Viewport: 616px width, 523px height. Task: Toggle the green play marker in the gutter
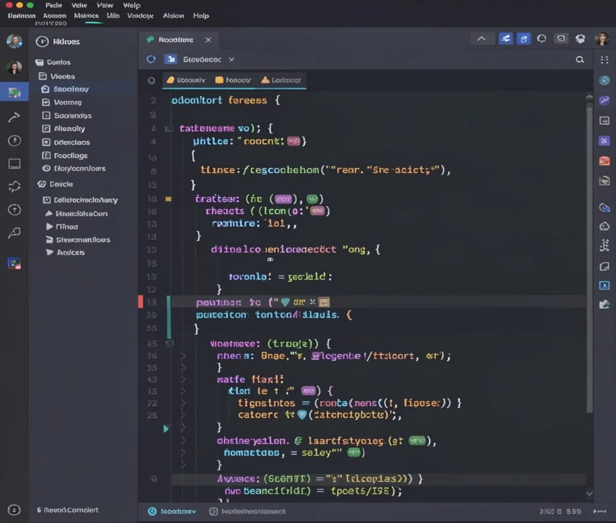(165, 429)
